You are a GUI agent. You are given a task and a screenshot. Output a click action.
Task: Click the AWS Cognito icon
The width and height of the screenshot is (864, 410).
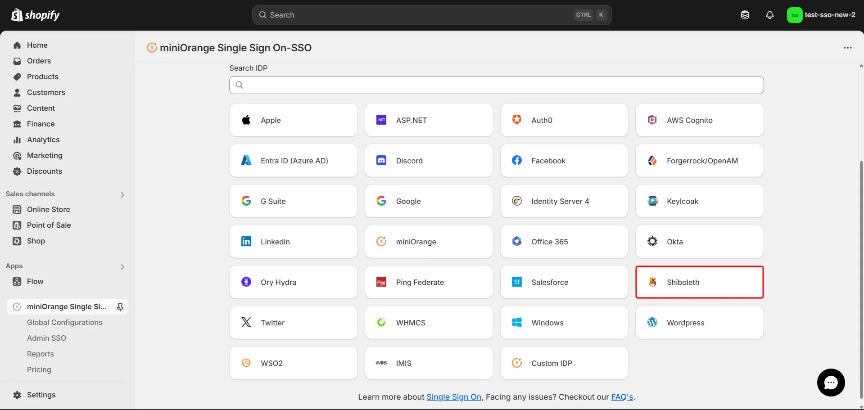652,120
